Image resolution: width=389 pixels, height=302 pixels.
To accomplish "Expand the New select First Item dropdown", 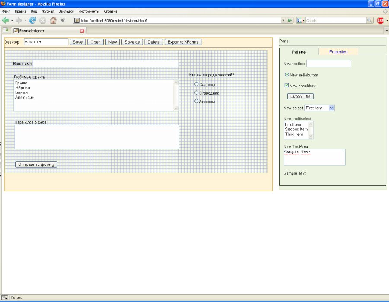I will tap(331, 108).
